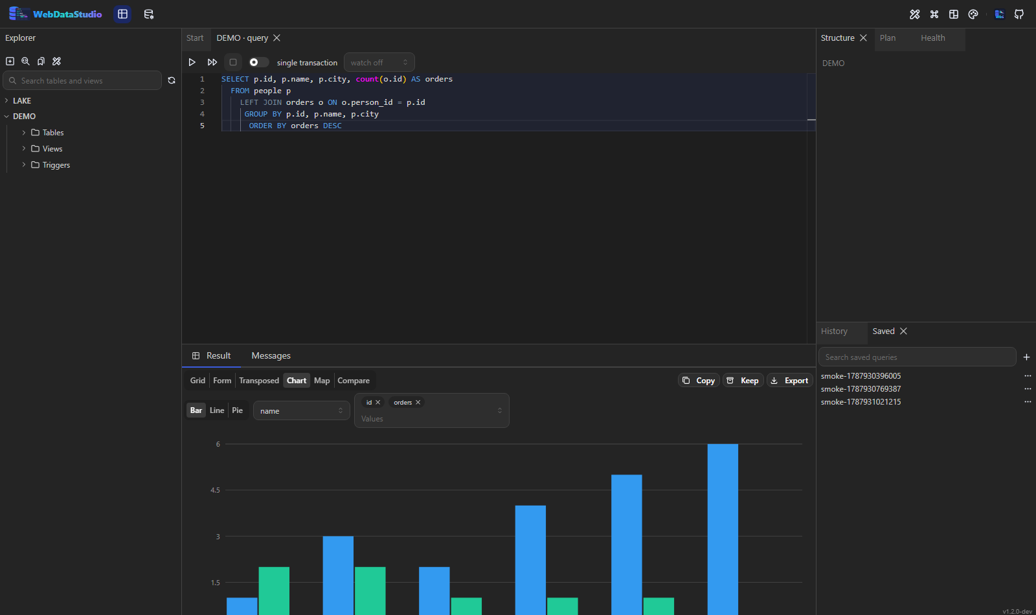Open the name axis dropdown
1036x615 pixels.
pos(302,410)
